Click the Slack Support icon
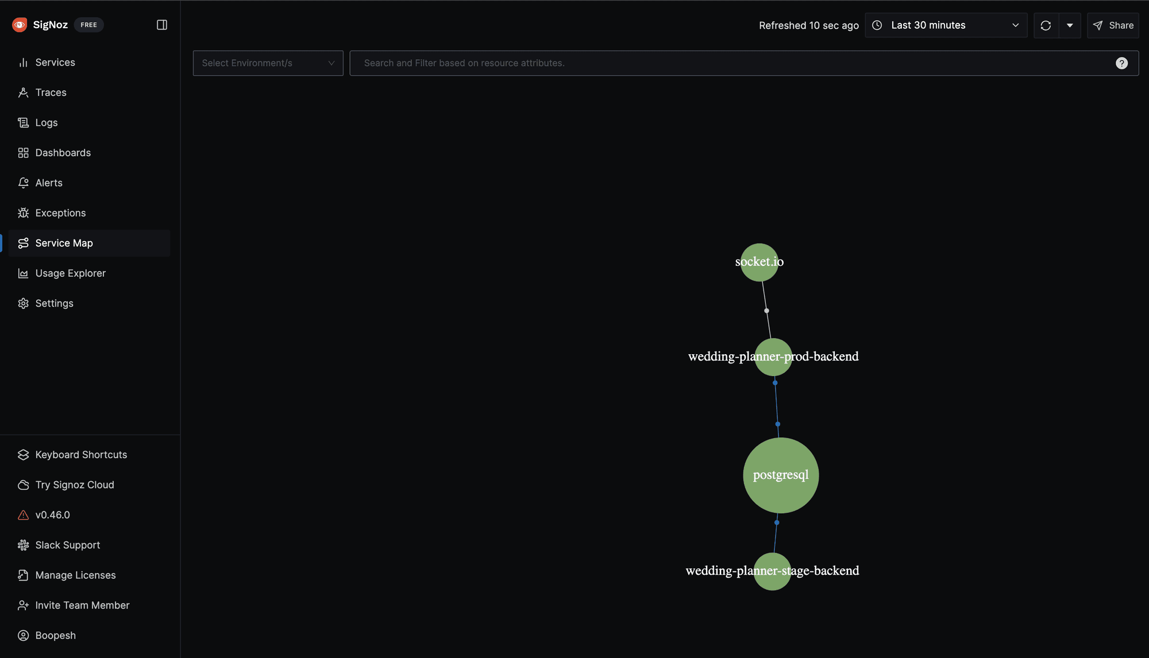This screenshot has height=658, width=1149. point(23,545)
